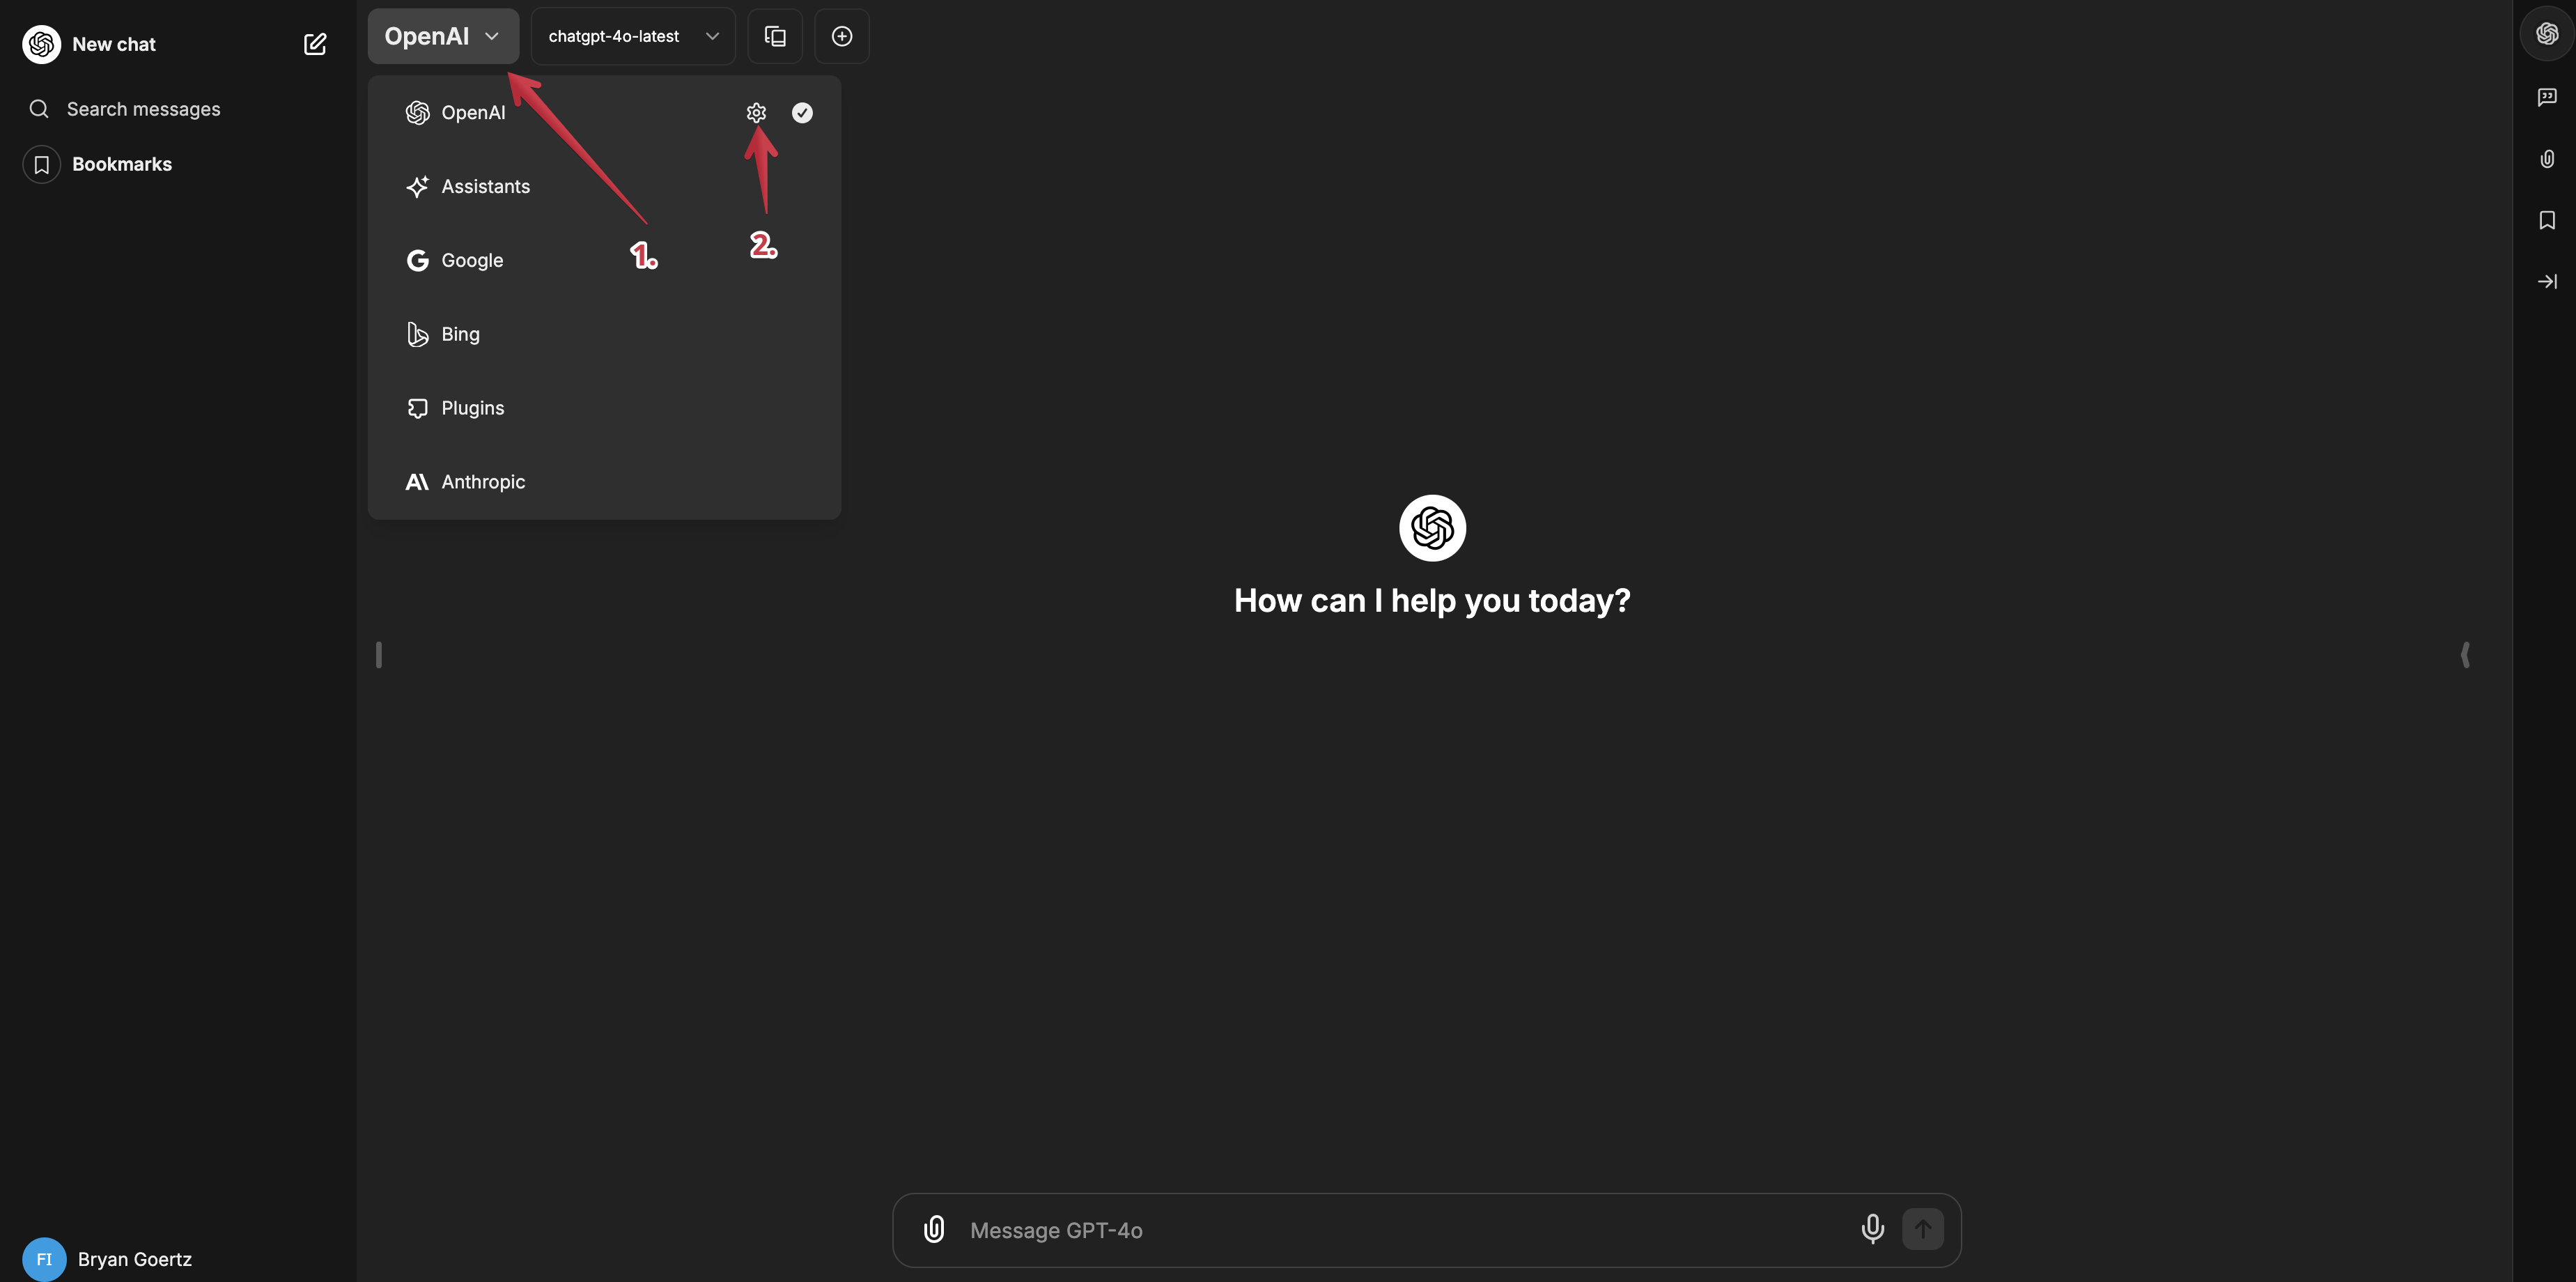Screen dimensions: 2576x1282
Task: Collapse the right sidebar with the arrow icon
Action: tap(2547, 281)
